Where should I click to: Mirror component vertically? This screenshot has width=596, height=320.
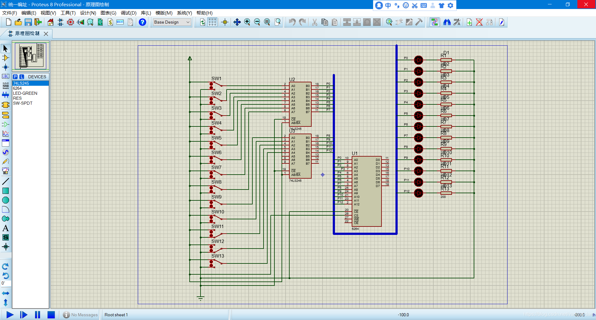[x=6, y=302]
